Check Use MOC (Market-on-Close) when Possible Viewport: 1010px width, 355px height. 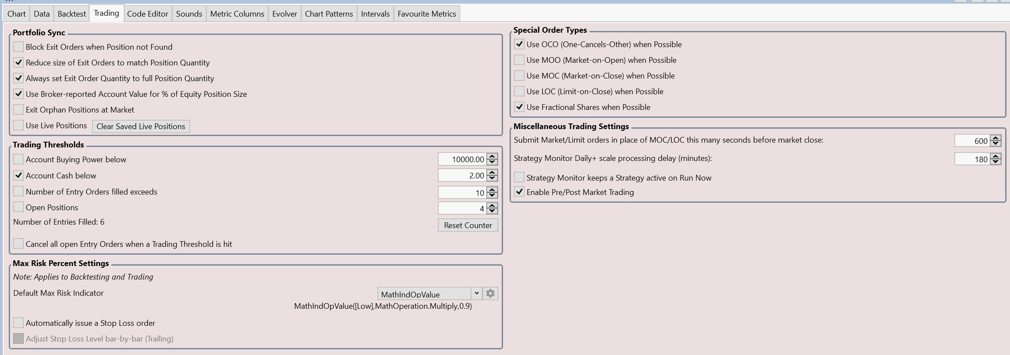(519, 75)
